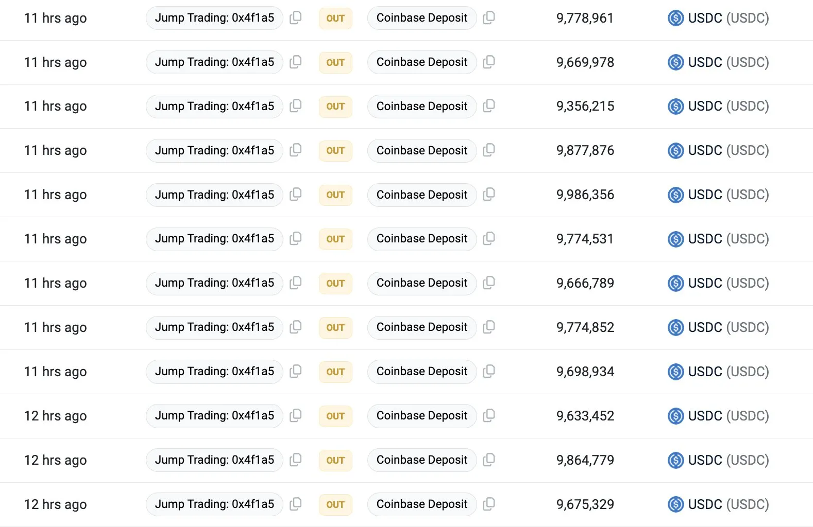Select the 9,778,961 transaction amount

pyautogui.click(x=584, y=17)
